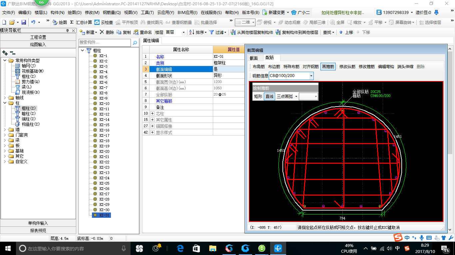Click 编辑弯钩 button

386,66
